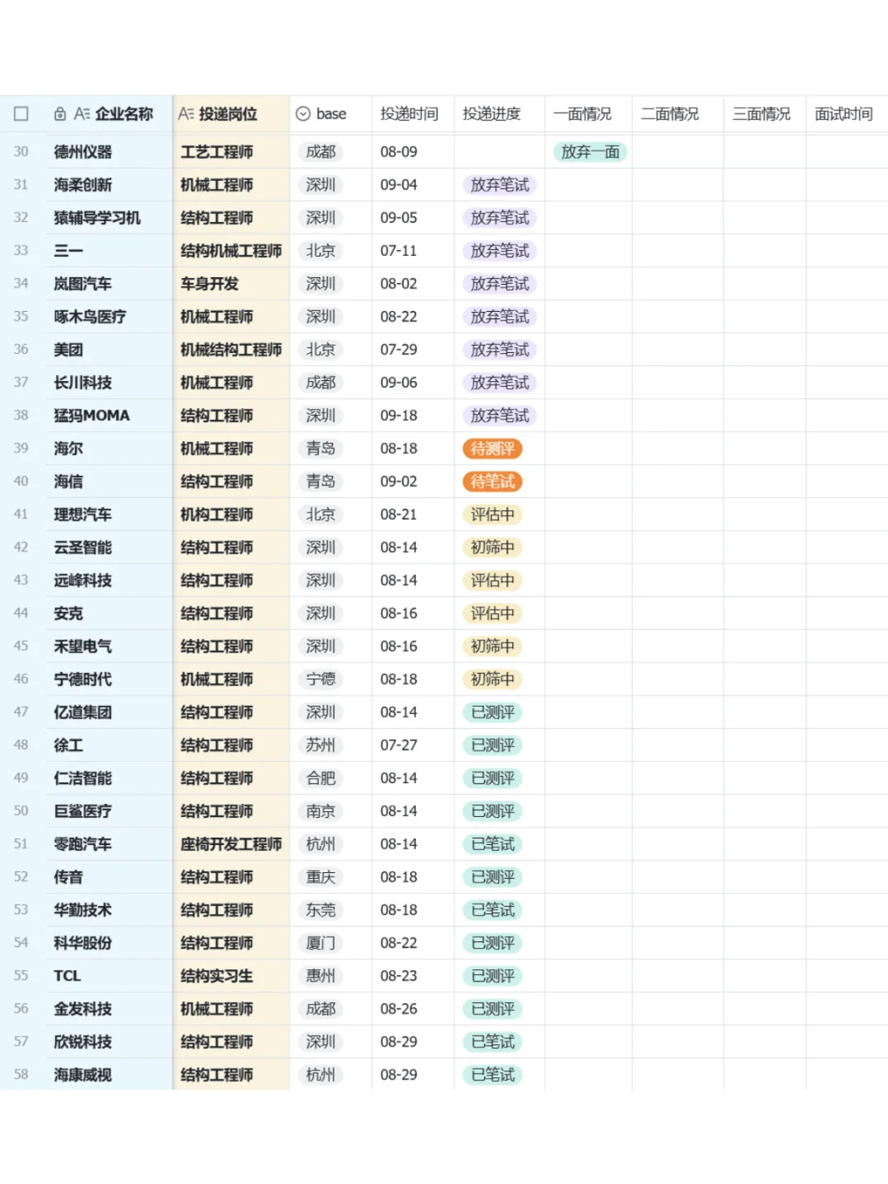Image resolution: width=888 pixels, height=1184 pixels.
Task: Select the company cell 啄木鸟医疗
Action: [x=109, y=317]
